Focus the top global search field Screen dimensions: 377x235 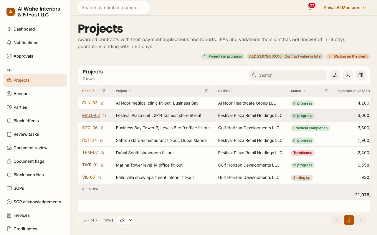(x=113, y=8)
